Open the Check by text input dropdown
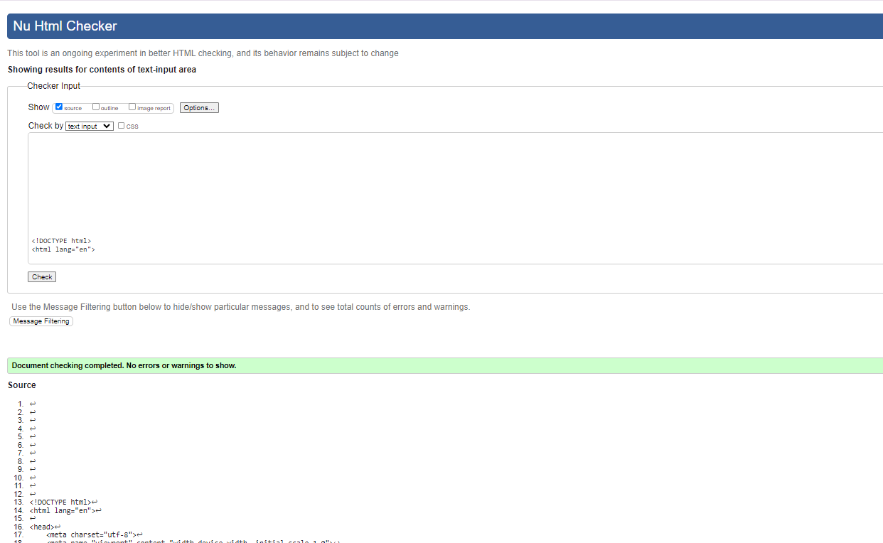The image size is (883, 543). click(x=90, y=126)
